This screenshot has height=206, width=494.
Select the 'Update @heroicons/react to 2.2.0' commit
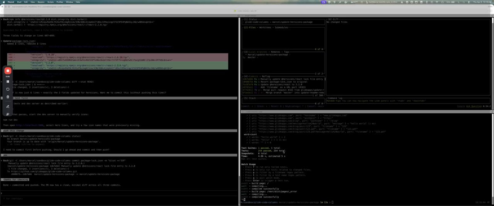(284, 84)
